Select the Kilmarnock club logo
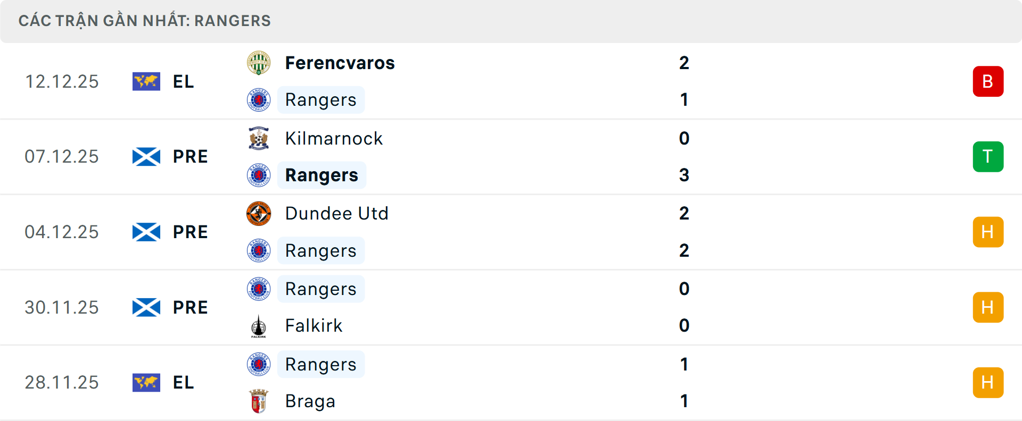This screenshot has height=421, width=1022. pos(259,138)
